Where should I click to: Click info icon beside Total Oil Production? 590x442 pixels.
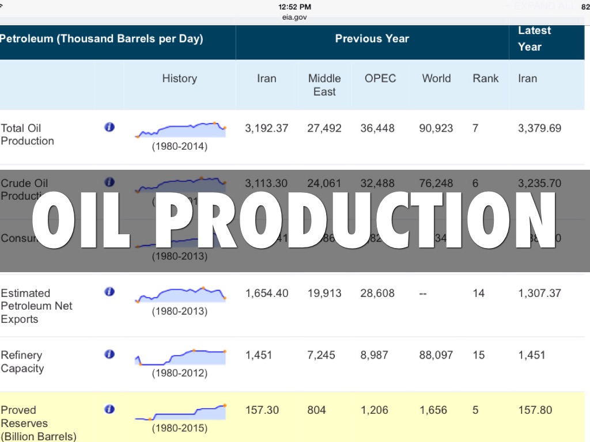109,127
